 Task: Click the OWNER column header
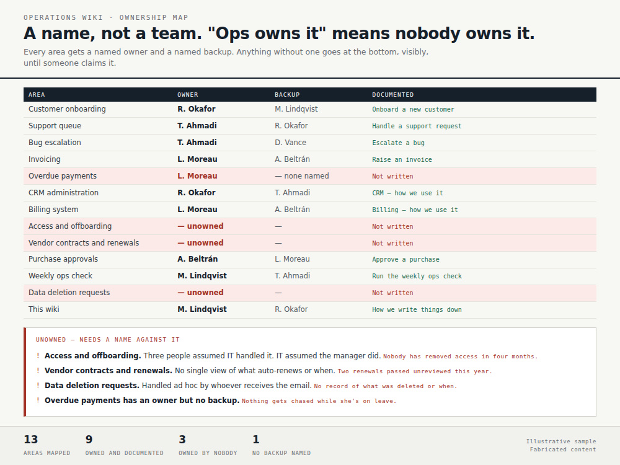[x=188, y=94]
